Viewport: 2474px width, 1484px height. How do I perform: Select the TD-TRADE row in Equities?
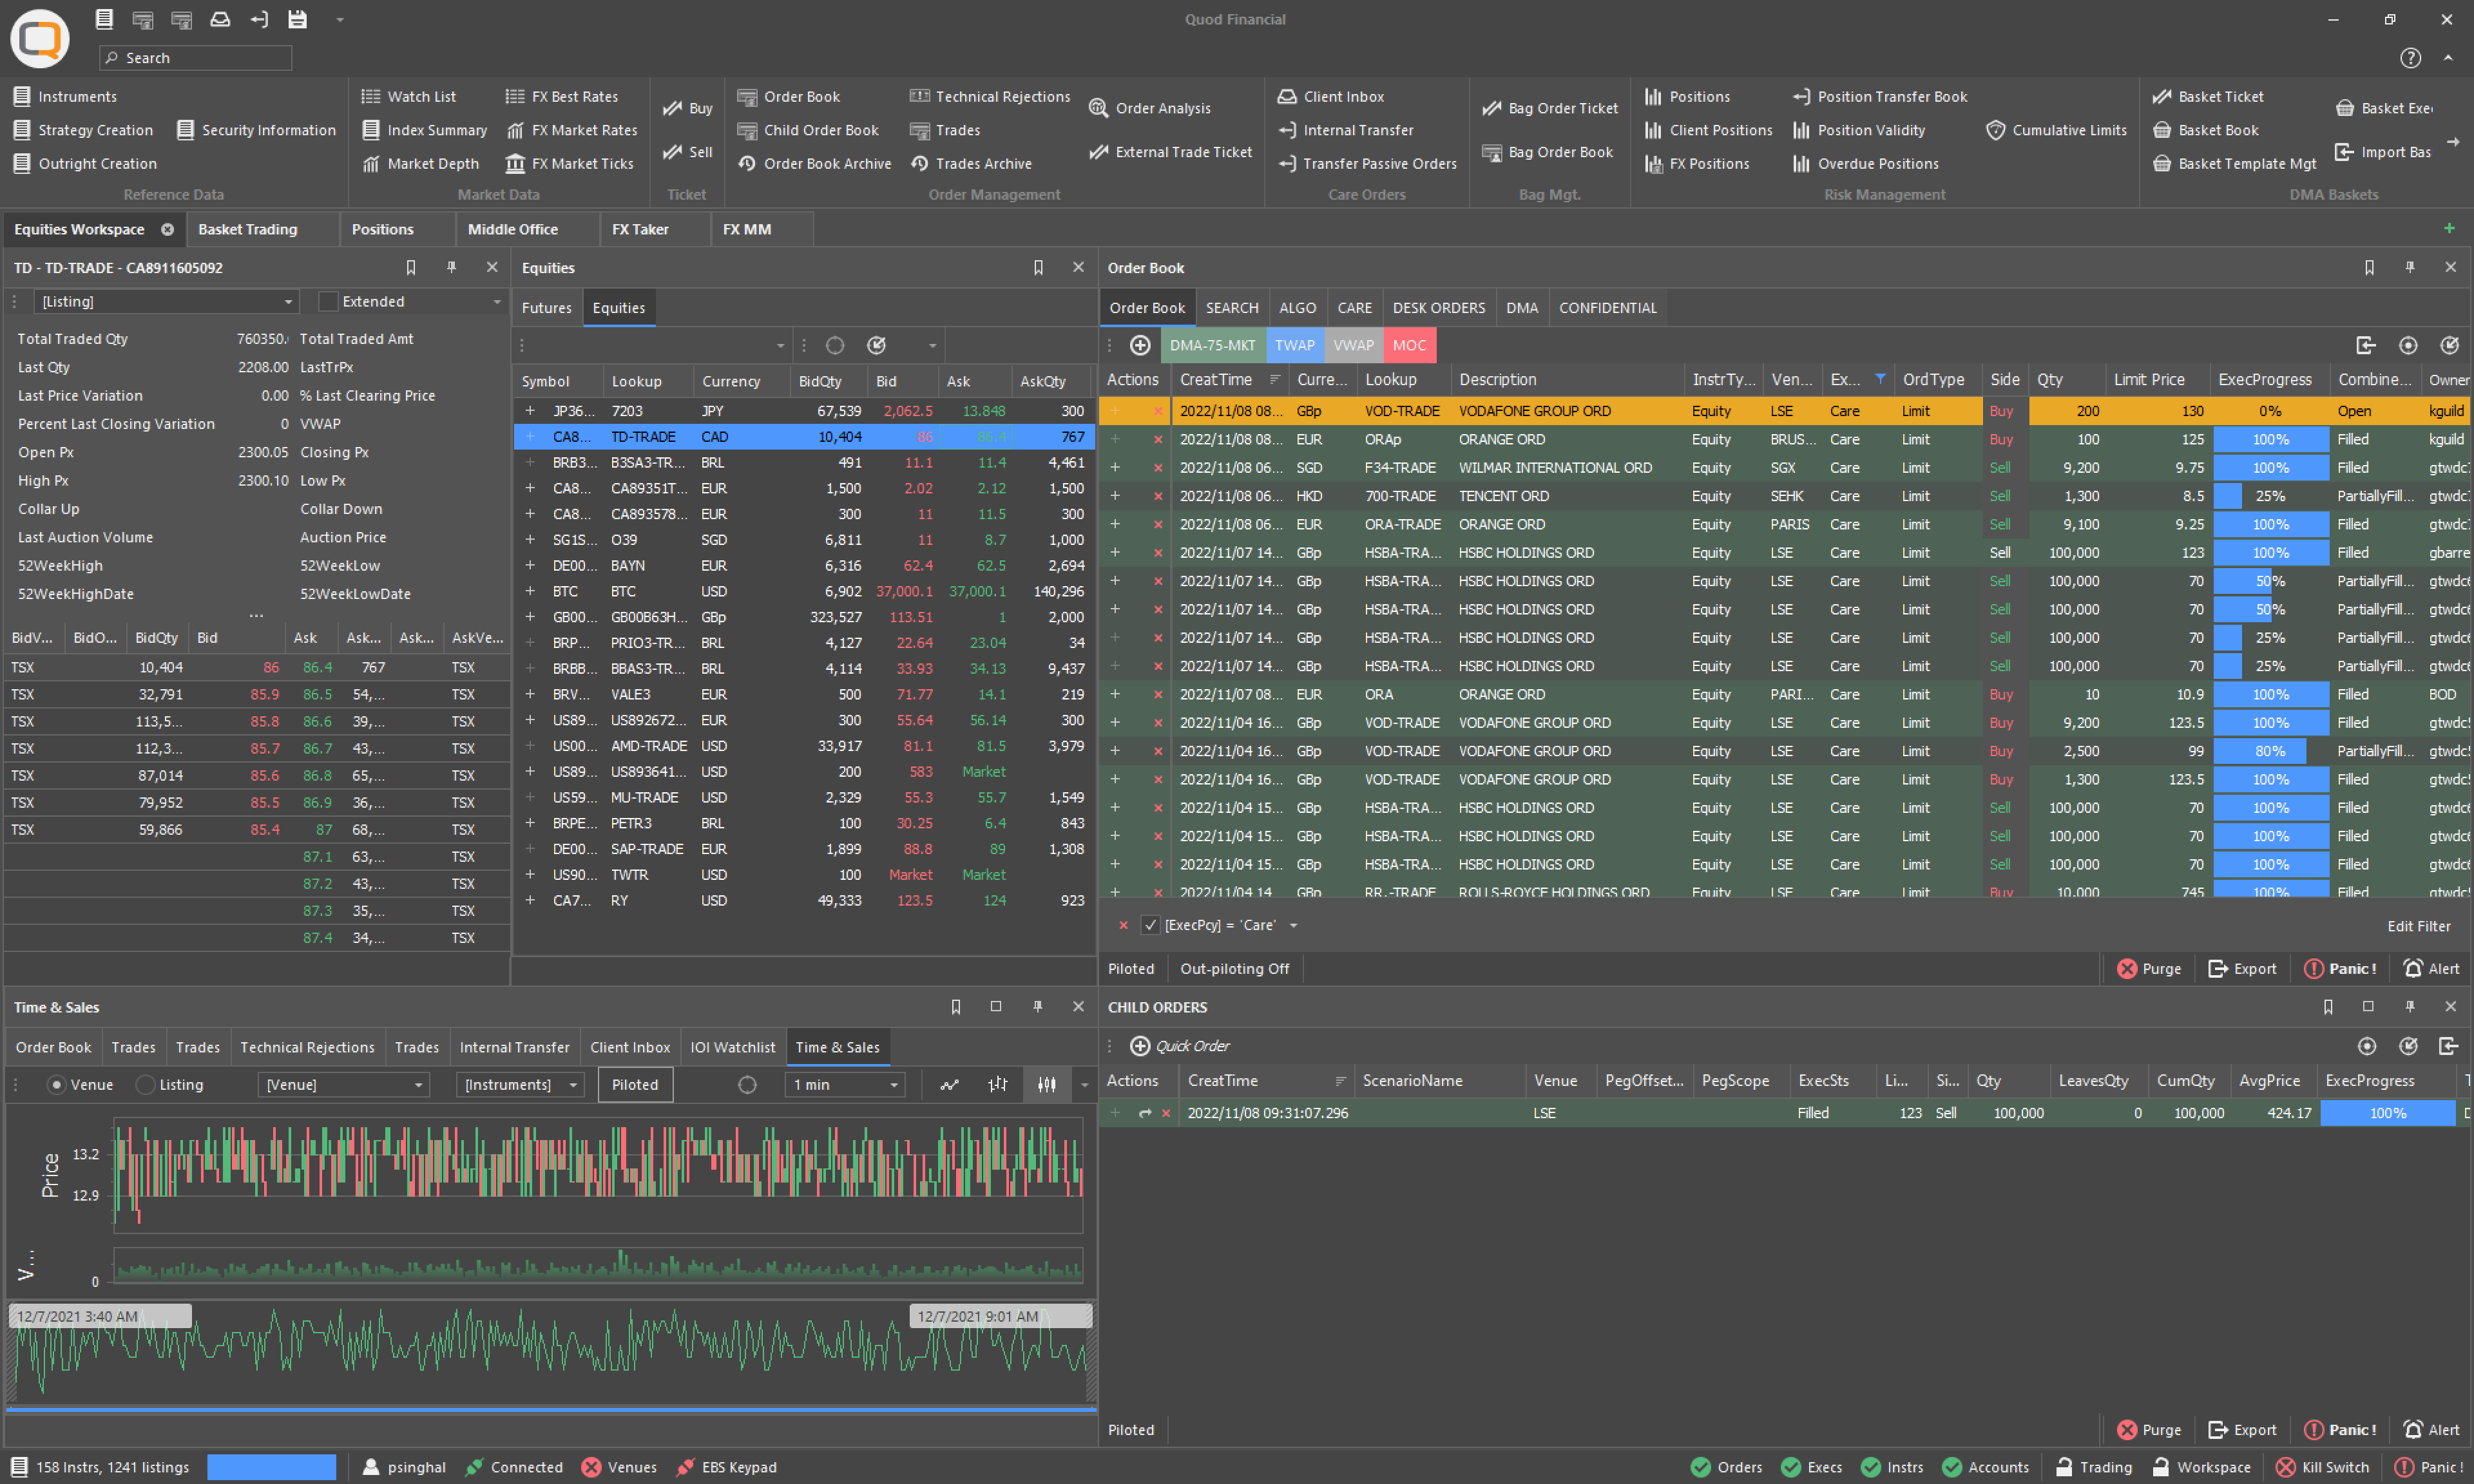click(804, 437)
